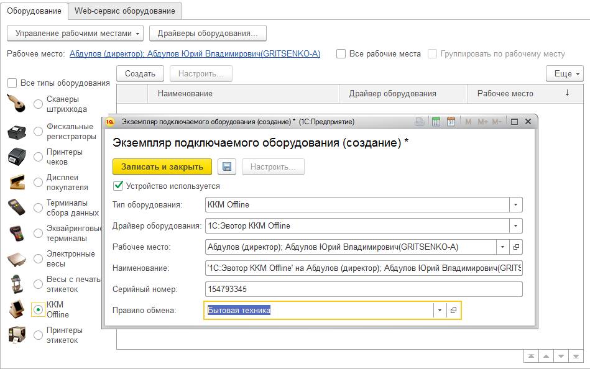This screenshot has height=369, width=590.
Task: Select Терминалы сбора данных radio button
Action: (38, 207)
